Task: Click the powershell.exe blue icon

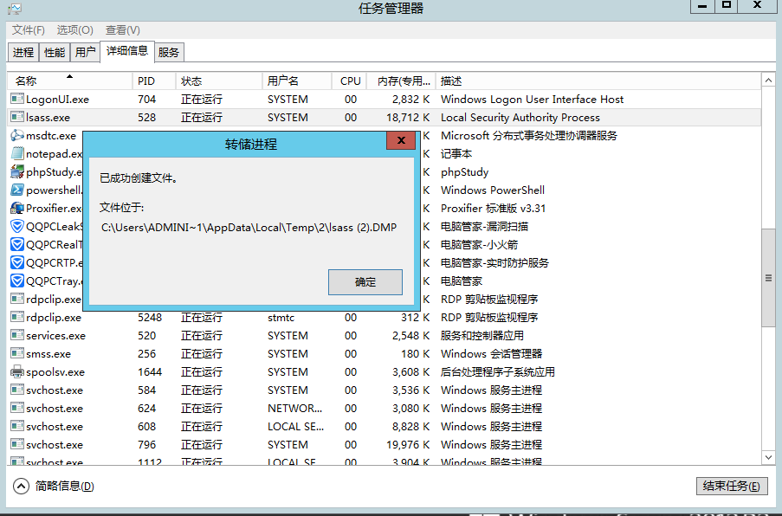Action: [x=17, y=190]
